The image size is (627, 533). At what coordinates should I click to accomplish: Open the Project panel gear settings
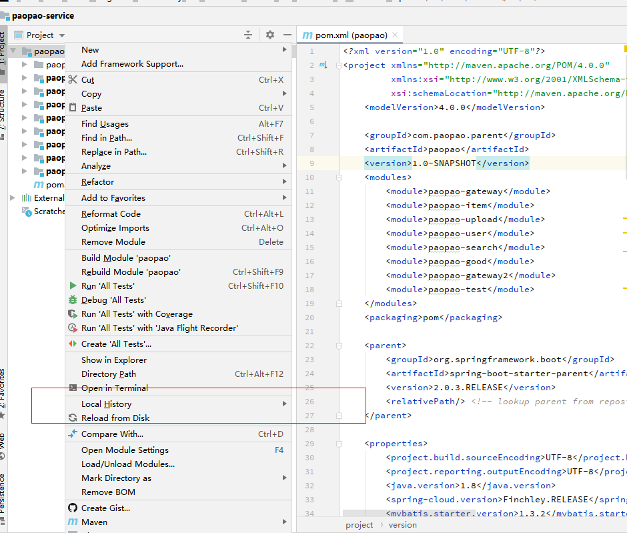click(x=270, y=35)
